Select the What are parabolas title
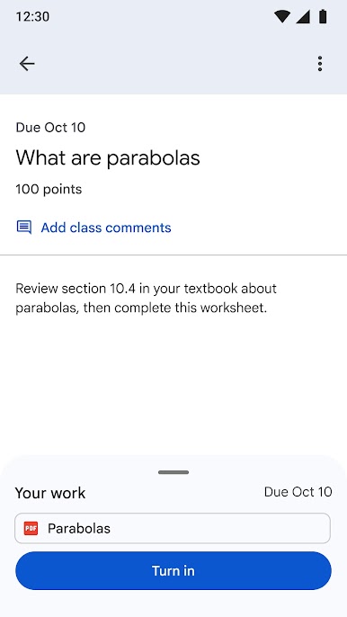The height and width of the screenshot is (617, 347). [108, 157]
